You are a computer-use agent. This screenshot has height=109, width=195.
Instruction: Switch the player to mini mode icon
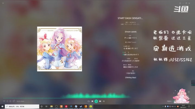(x=180, y=3)
